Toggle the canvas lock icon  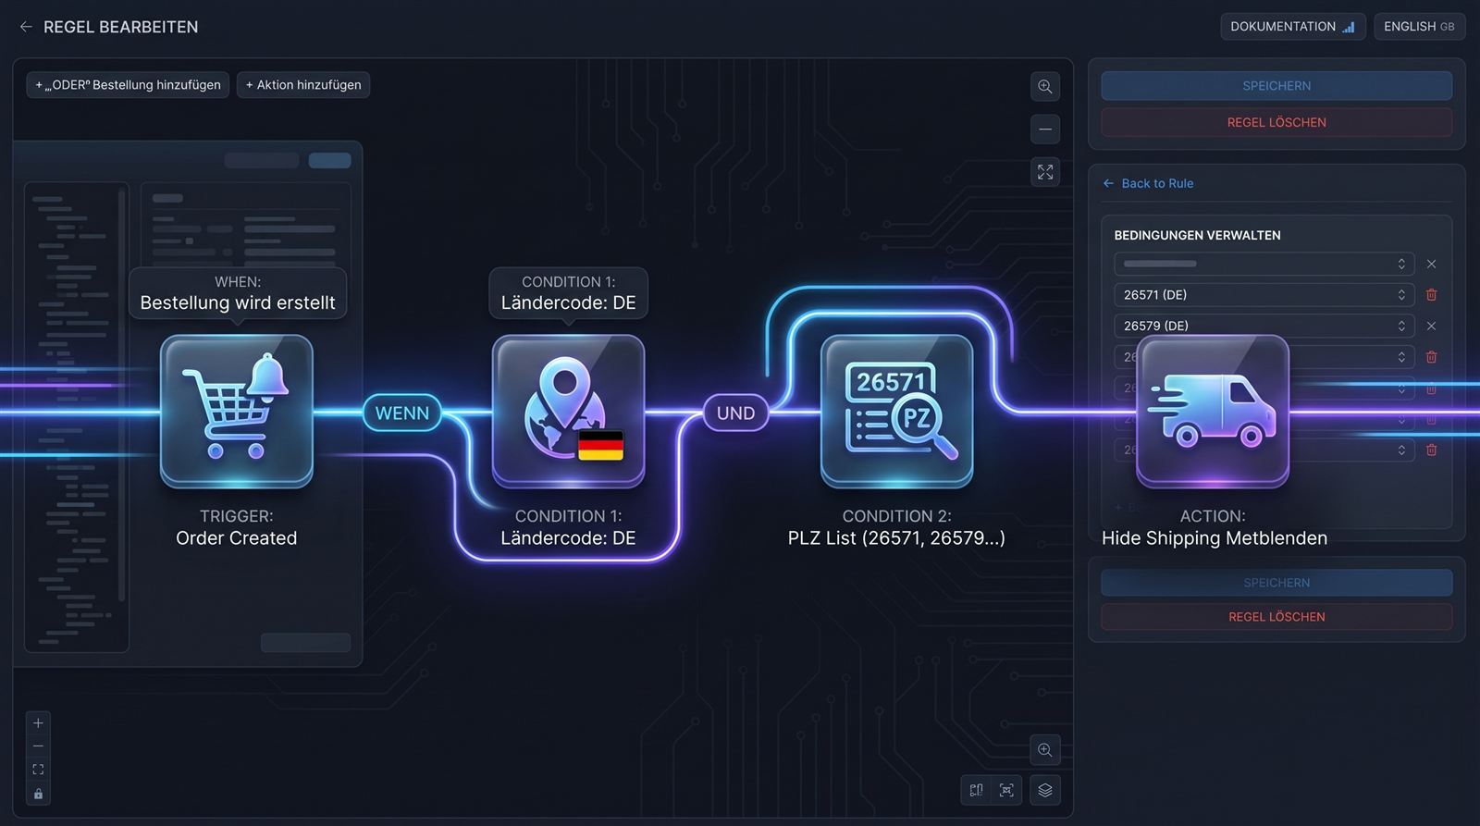pos(38,794)
